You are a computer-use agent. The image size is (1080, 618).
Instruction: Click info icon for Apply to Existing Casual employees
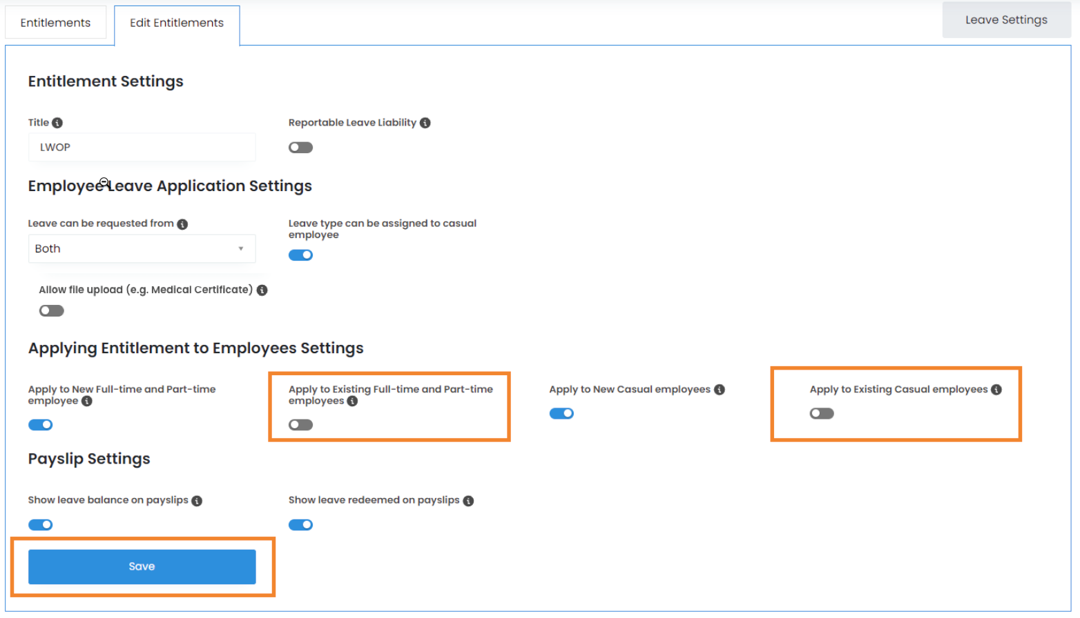(x=996, y=390)
